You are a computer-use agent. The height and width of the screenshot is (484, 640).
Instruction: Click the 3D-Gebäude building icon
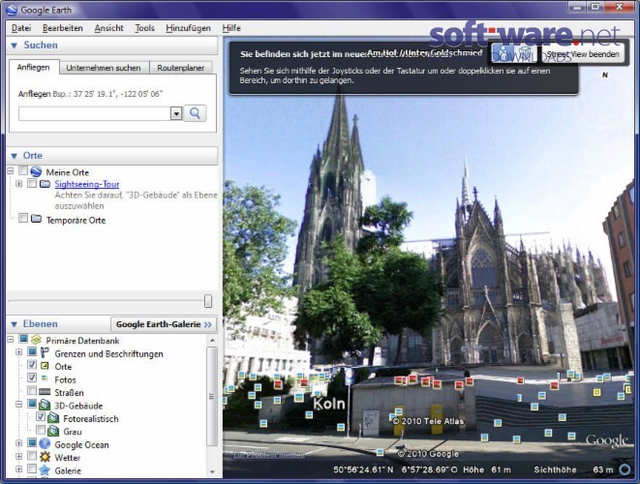pos(45,406)
